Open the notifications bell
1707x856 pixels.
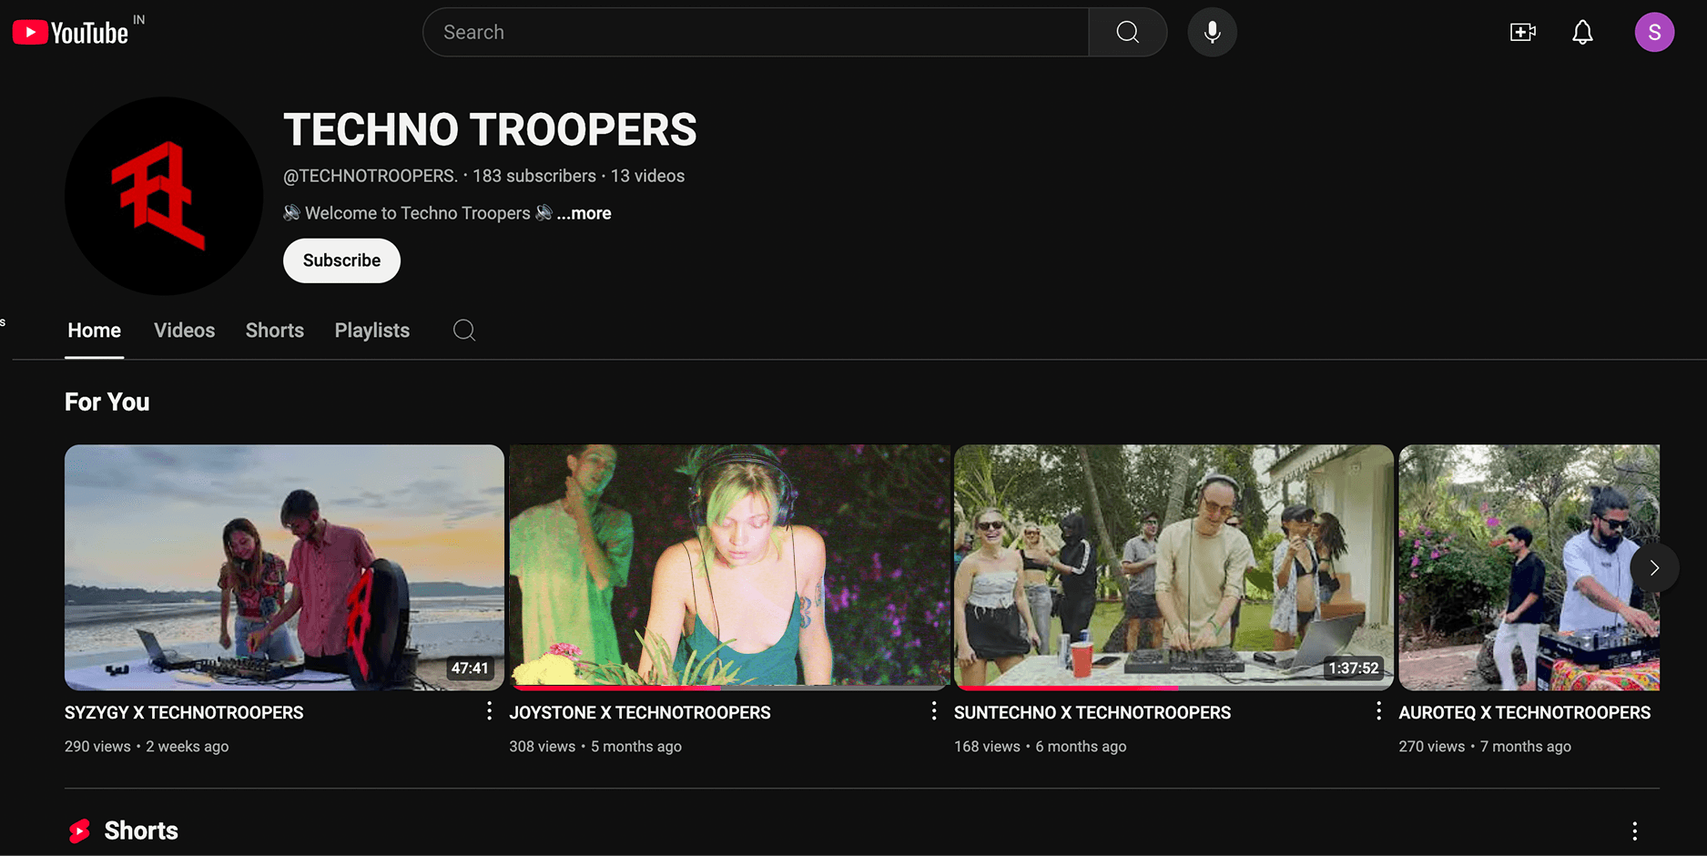(1582, 33)
